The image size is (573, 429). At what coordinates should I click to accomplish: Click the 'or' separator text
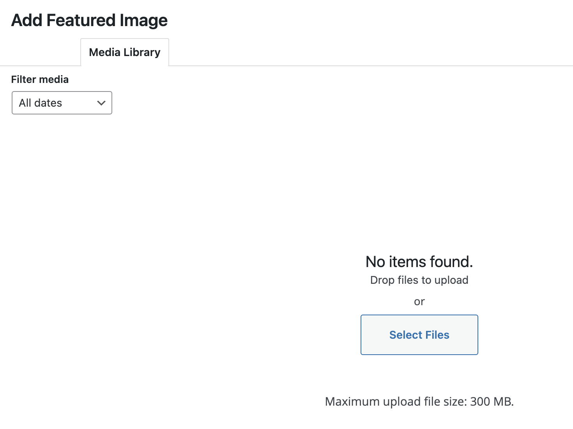(419, 301)
